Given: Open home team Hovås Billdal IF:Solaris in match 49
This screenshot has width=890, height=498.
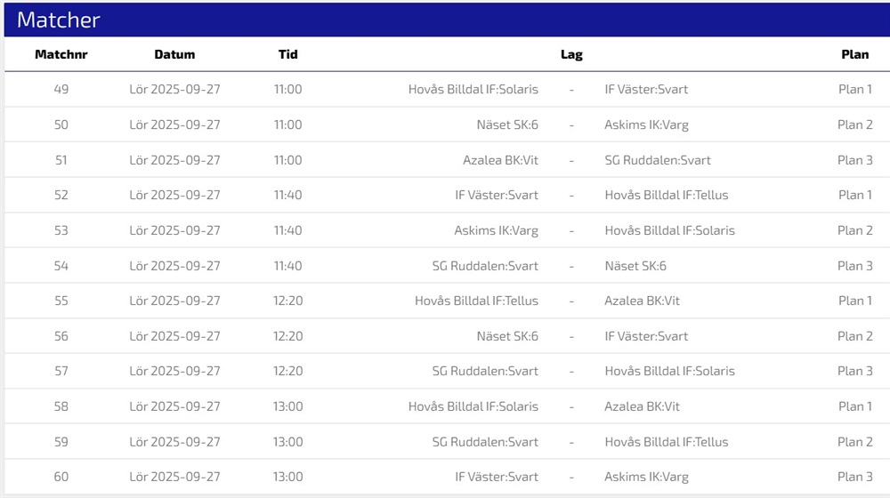Looking at the screenshot, I should (473, 89).
